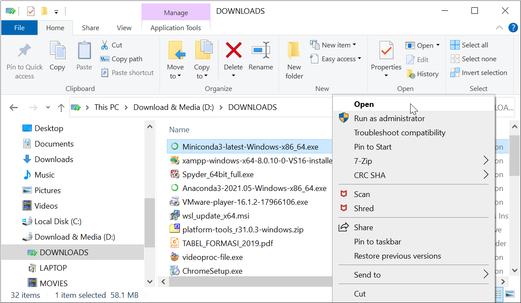Click the History button
The width and height of the screenshot is (521, 303).
(423, 74)
